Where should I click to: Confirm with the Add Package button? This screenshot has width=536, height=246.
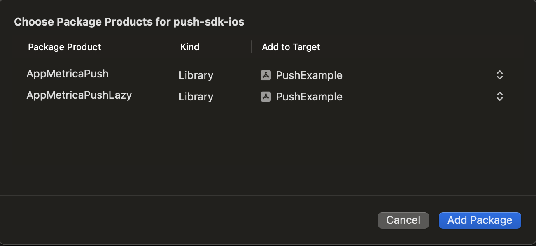[x=480, y=220]
